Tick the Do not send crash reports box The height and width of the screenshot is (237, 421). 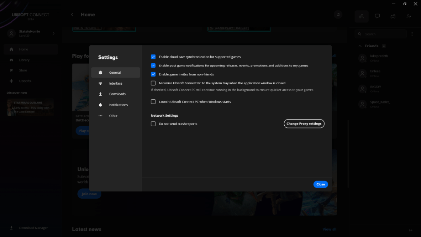click(x=153, y=124)
